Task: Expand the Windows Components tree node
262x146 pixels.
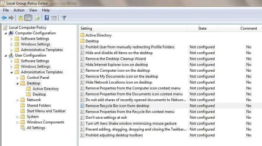Action: 17,122
